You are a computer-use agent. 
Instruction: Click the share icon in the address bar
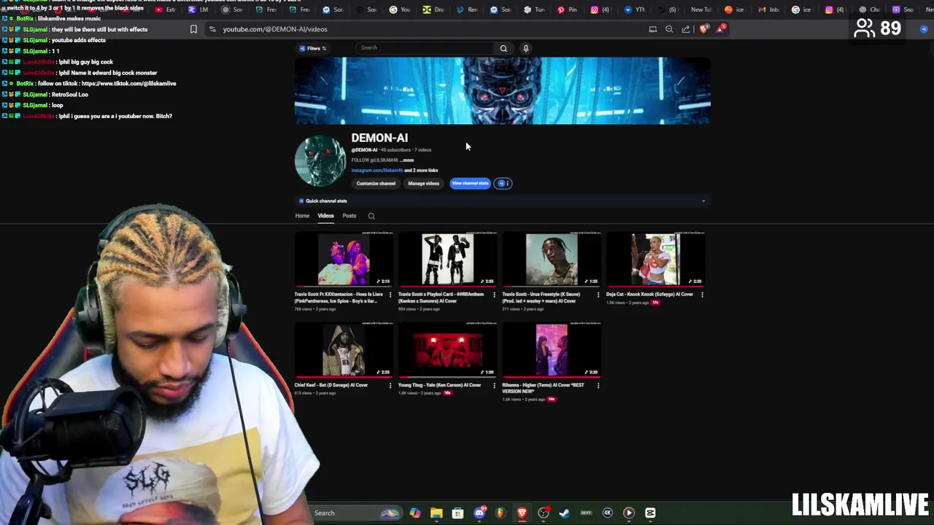[686, 29]
